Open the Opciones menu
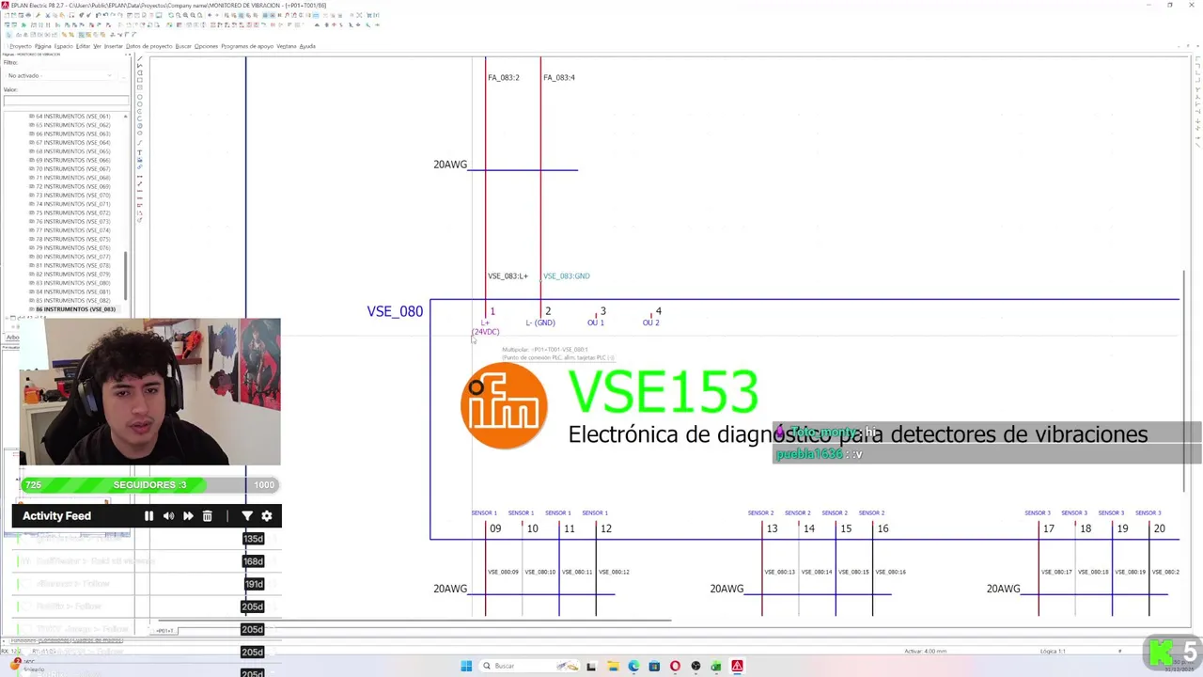 [206, 46]
